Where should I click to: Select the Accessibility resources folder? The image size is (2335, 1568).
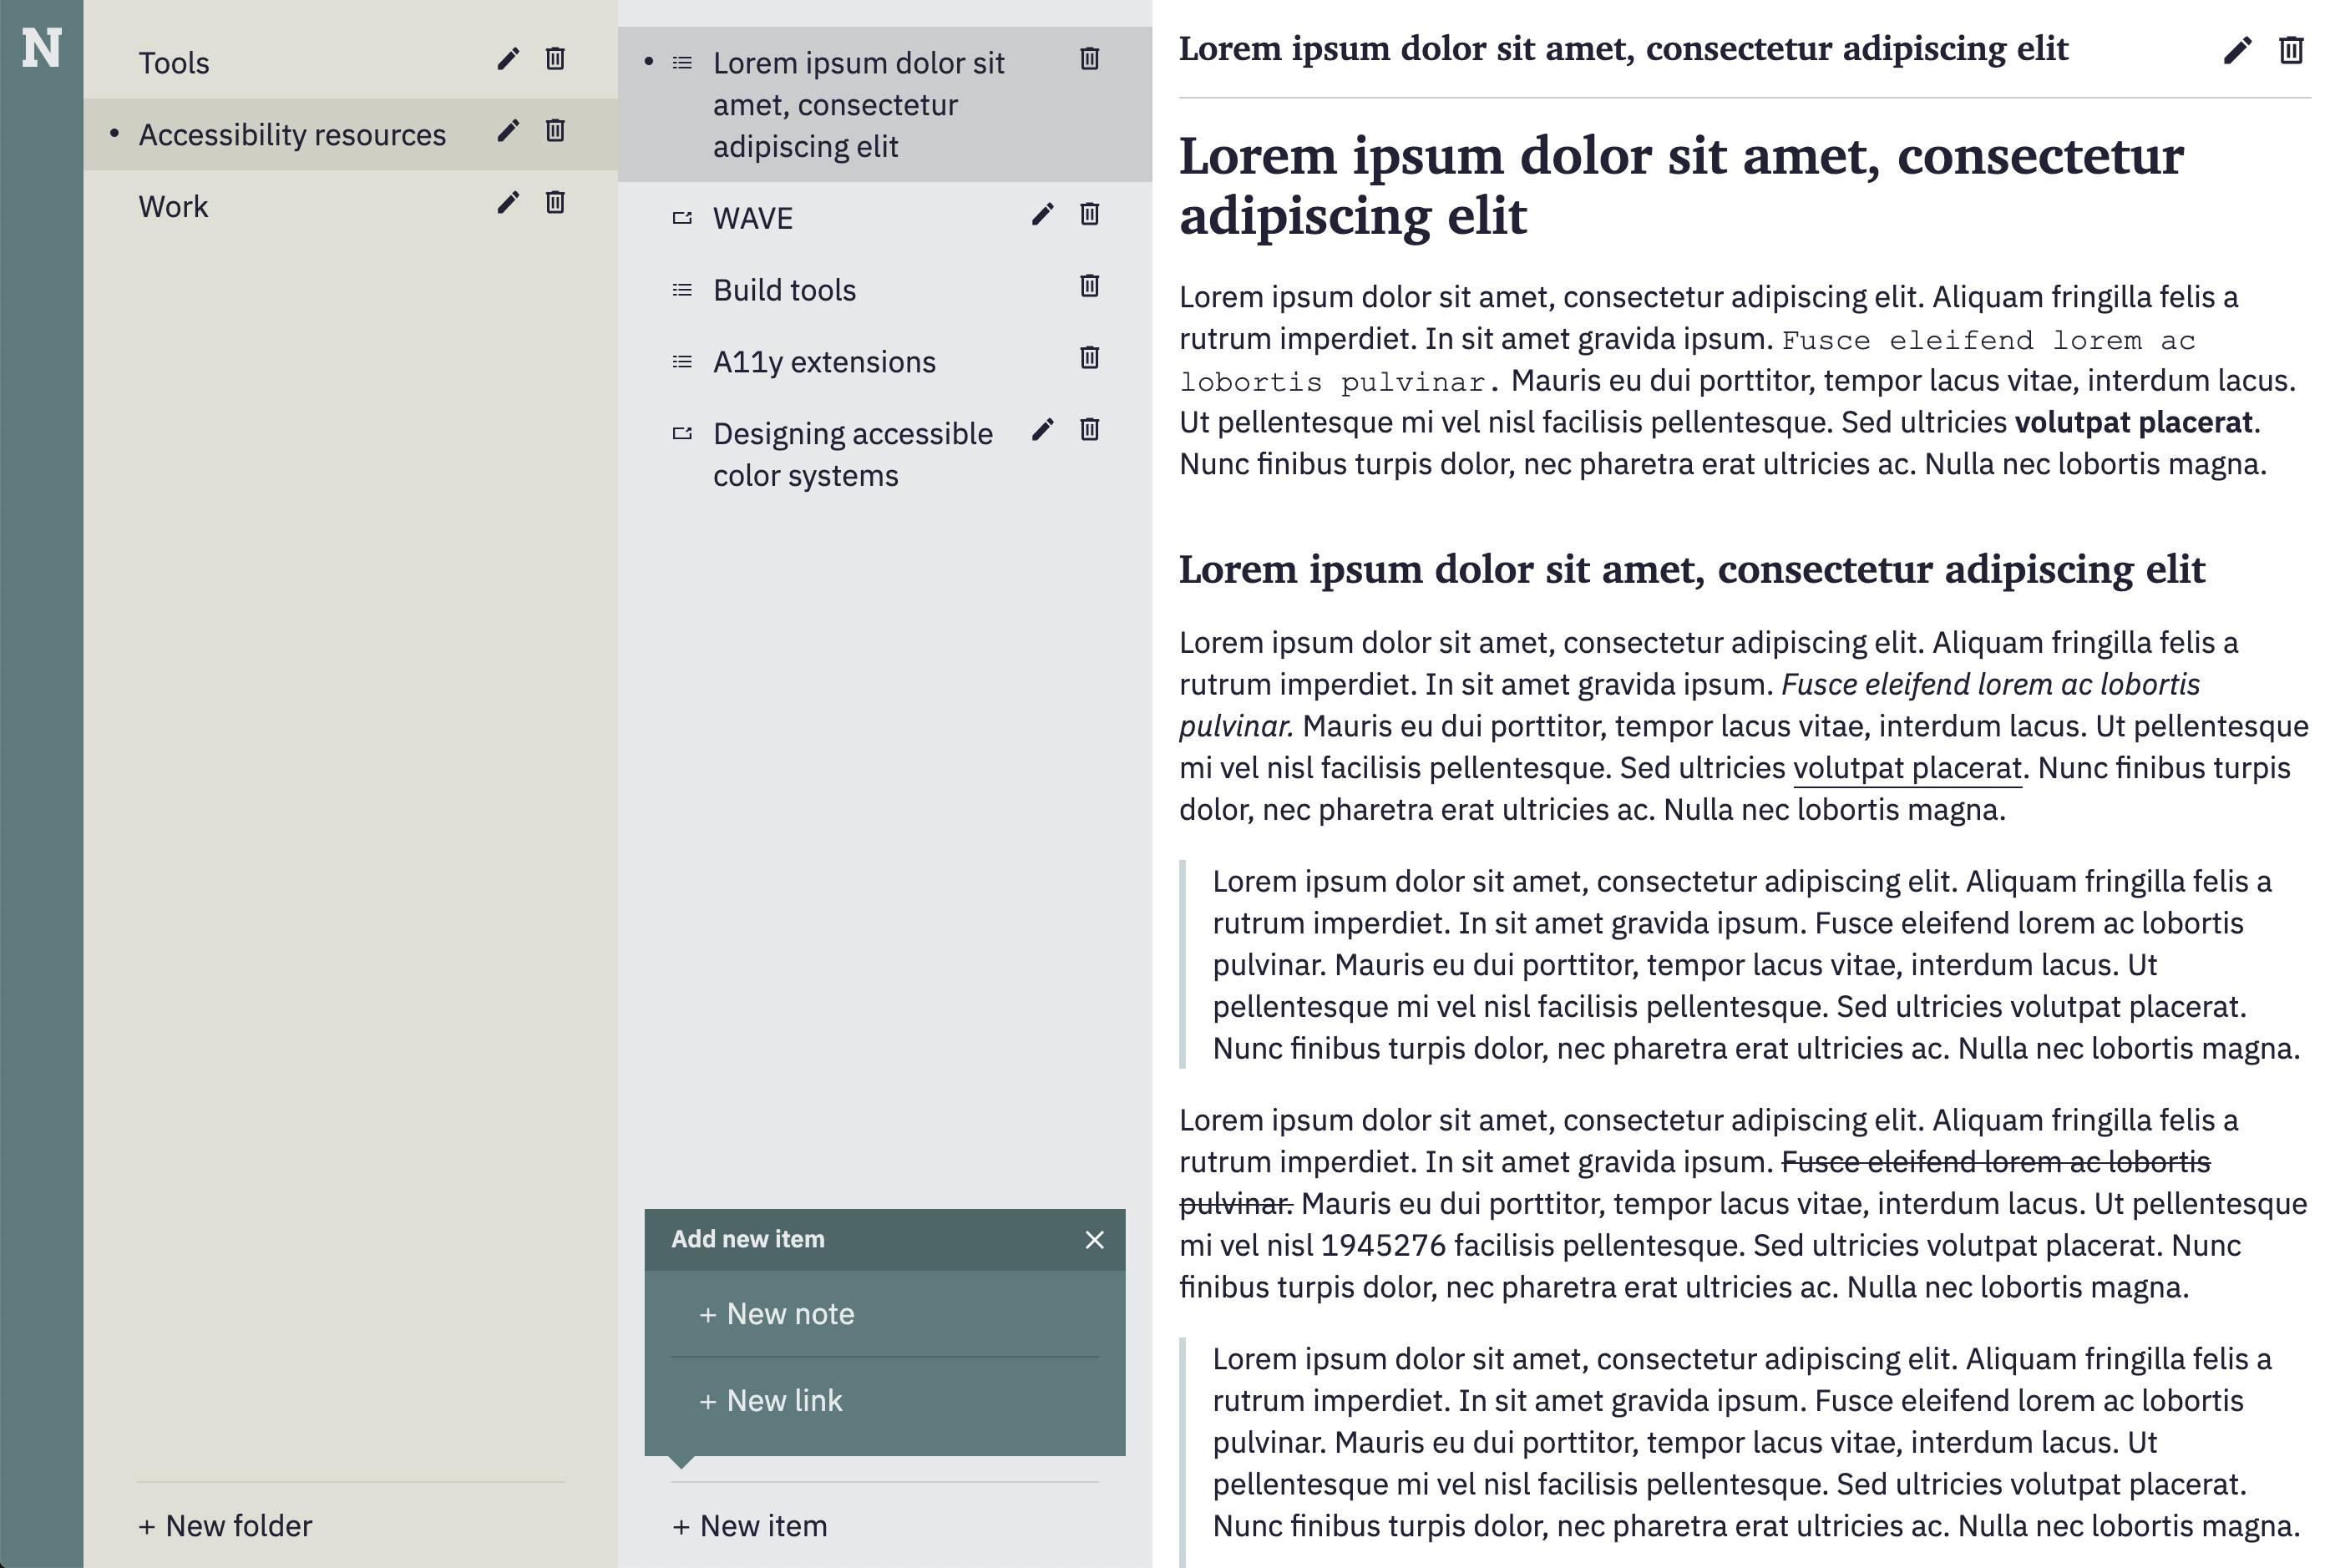click(x=292, y=135)
